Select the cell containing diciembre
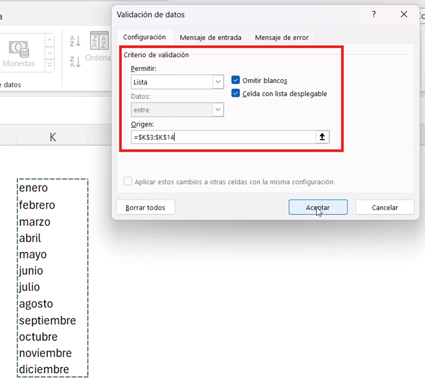The width and height of the screenshot is (425, 389). pos(53,369)
